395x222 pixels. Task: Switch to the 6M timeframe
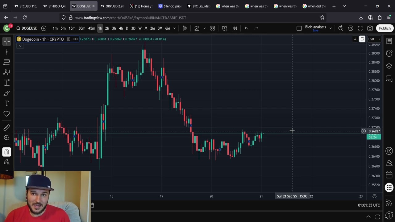coord(167,28)
